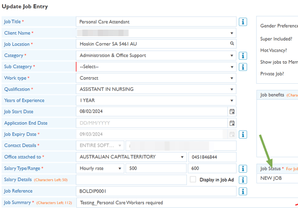The width and height of the screenshot is (298, 208).
Task: Click the info icon beside Sub Category
Action: coord(242,67)
